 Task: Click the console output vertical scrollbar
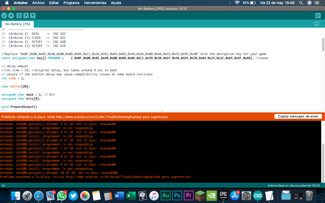(323, 162)
